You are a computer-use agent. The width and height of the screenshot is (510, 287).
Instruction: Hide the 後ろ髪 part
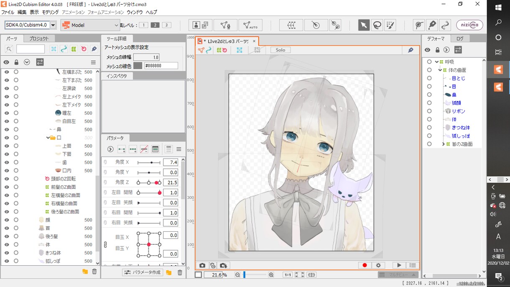click(x=7, y=236)
